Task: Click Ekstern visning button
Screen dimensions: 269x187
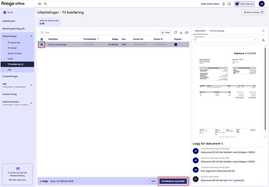Action: 253,12
